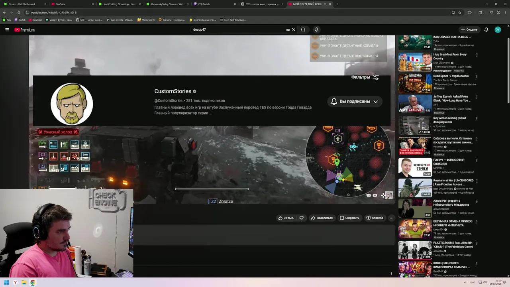Go back with the browser back arrow
Viewport: 510px width, 287px height.
click(4, 12)
